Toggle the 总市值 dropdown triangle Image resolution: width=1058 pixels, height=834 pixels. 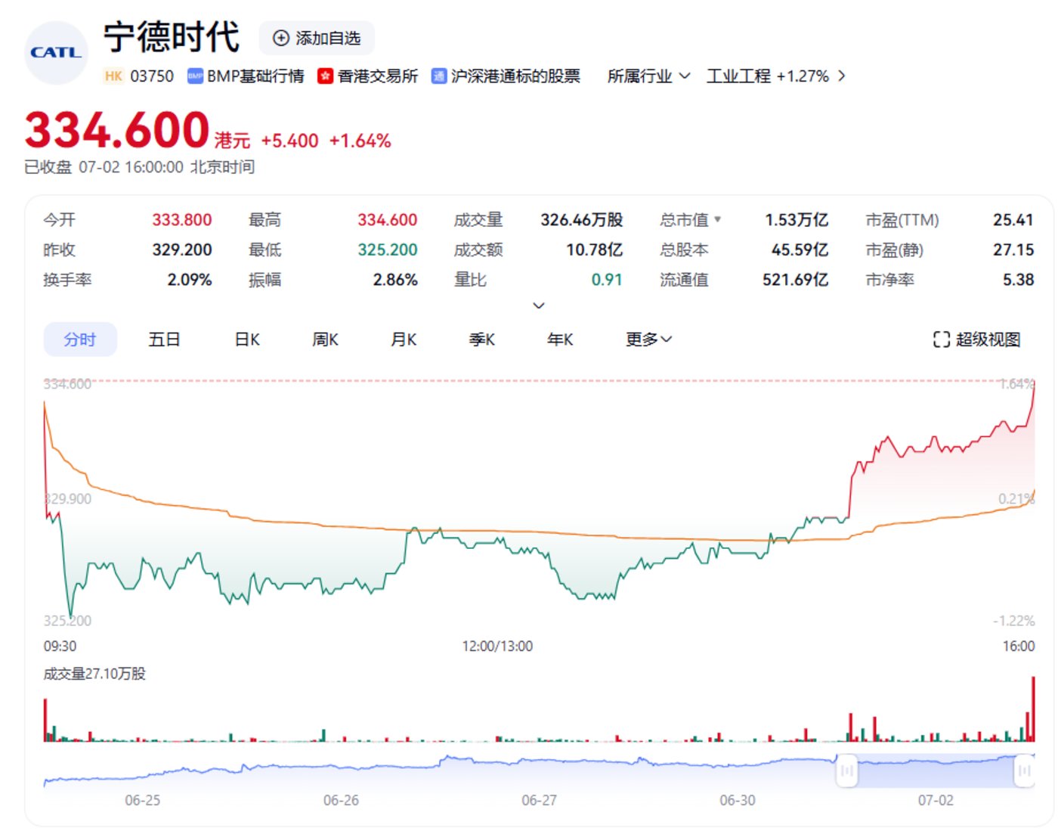(717, 219)
